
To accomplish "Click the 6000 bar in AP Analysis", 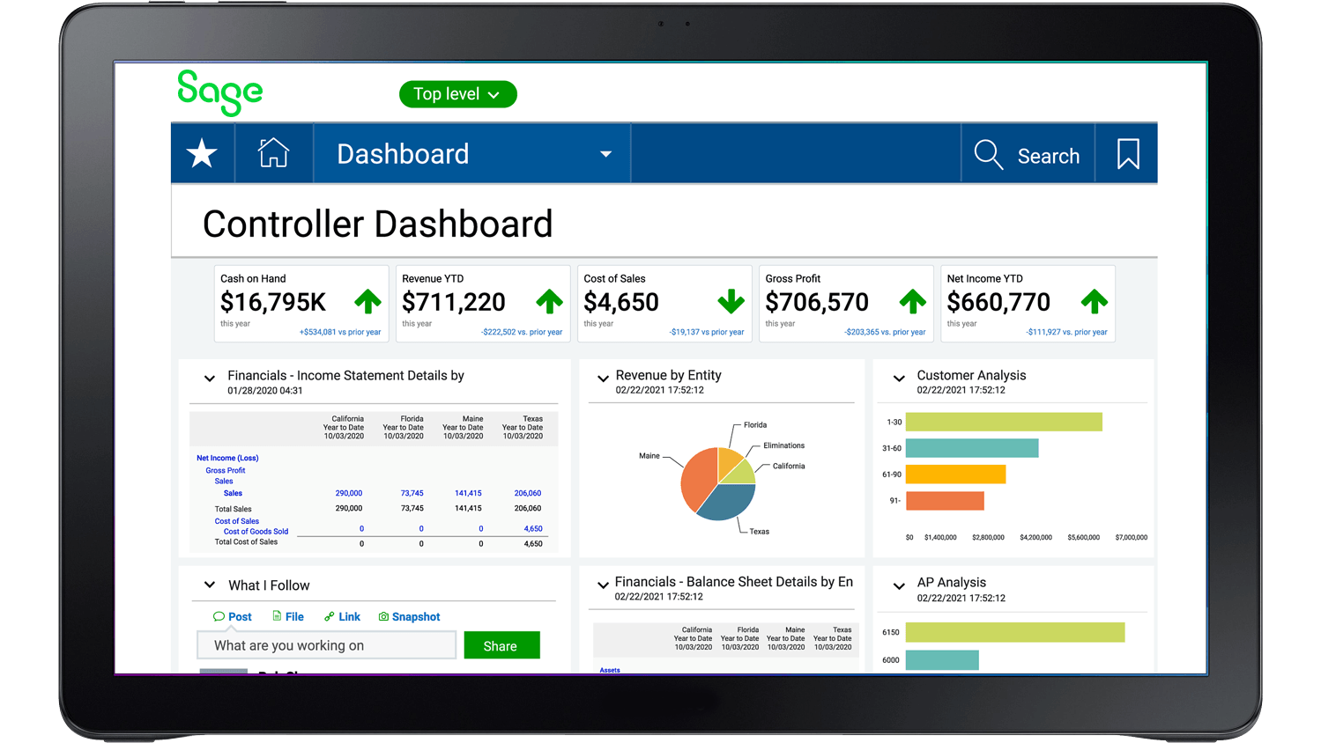I will (942, 659).
